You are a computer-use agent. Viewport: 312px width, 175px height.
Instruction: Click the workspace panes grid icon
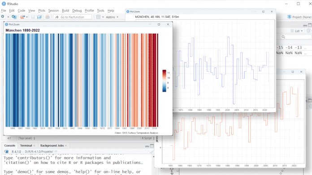[98, 17]
